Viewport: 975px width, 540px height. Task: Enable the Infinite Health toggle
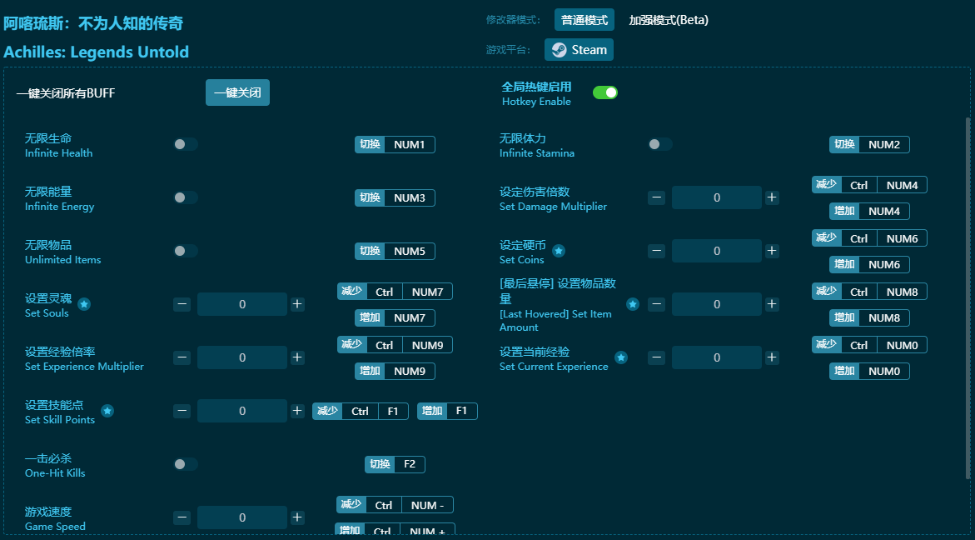[x=185, y=144]
